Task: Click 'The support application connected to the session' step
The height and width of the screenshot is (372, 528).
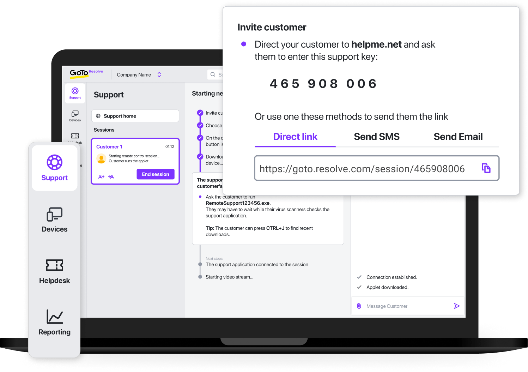Action: (257, 264)
